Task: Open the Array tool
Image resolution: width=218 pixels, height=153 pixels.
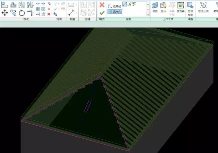Action: click(38, 9)
